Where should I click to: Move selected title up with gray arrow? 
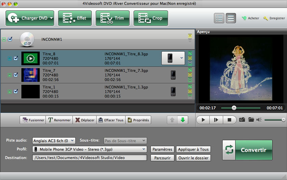point(172,120)
